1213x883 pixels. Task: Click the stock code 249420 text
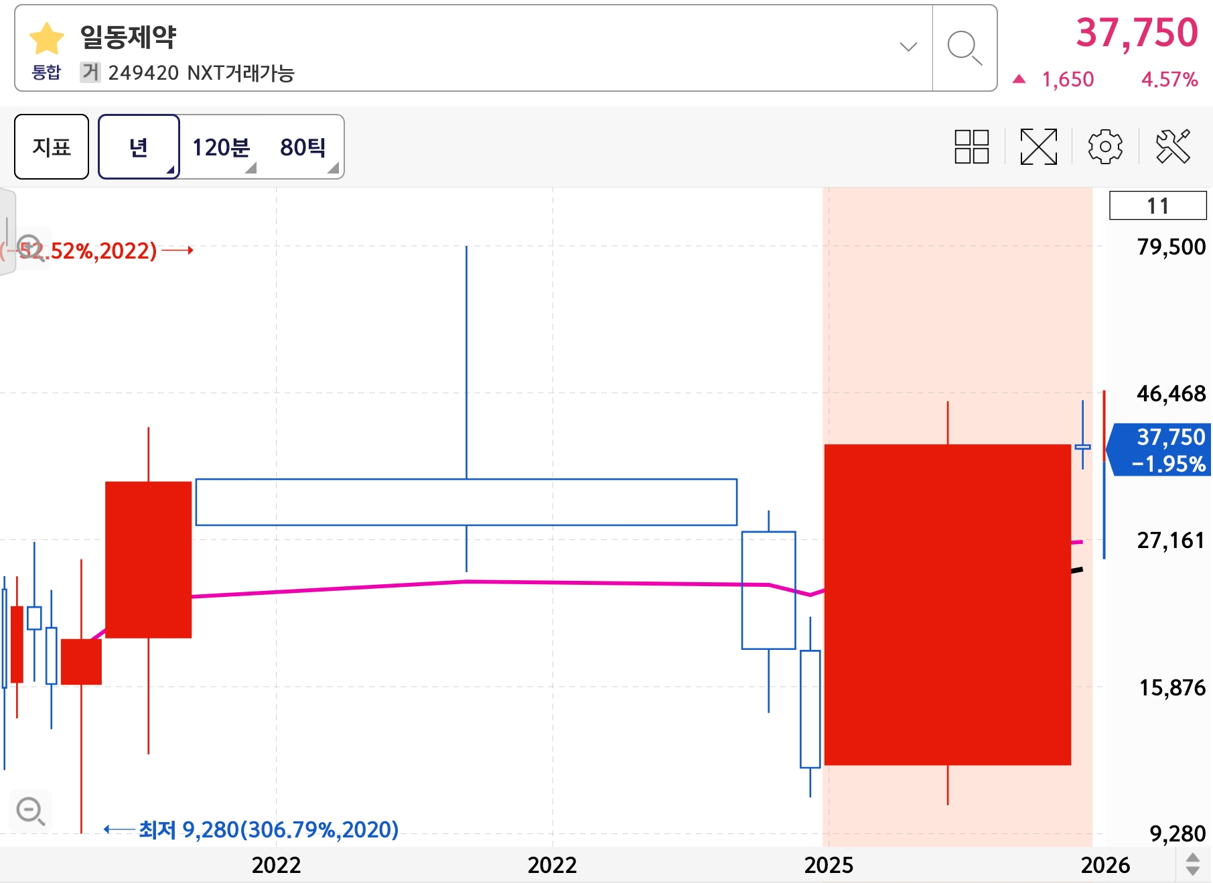pos(143,72)
